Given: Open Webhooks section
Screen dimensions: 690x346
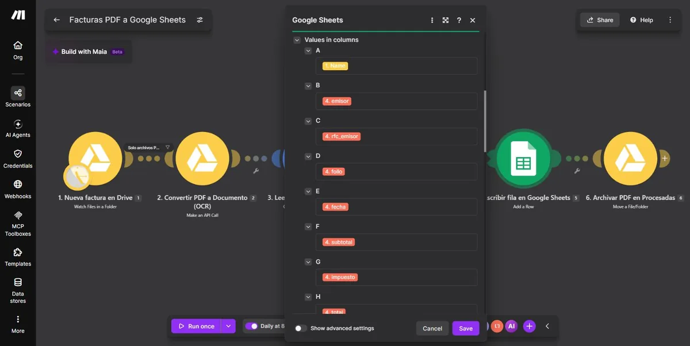Looking at the screenshot, I should [x=18, y=189].
